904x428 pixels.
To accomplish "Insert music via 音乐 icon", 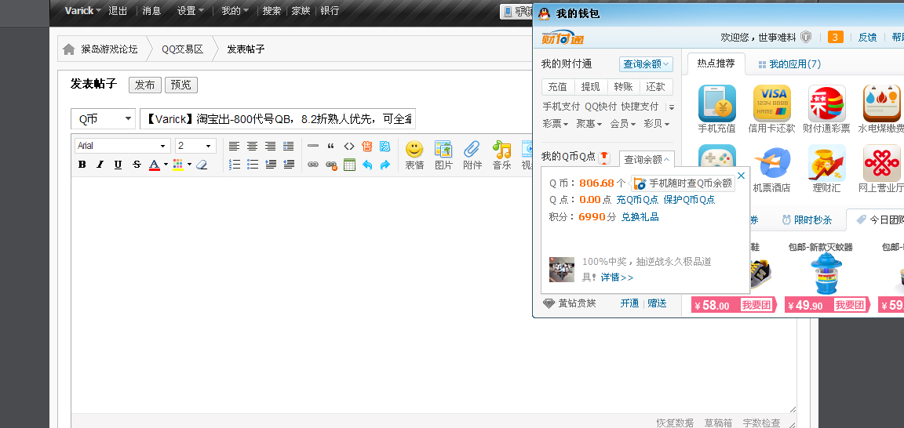I will click(x=501, y=155).
